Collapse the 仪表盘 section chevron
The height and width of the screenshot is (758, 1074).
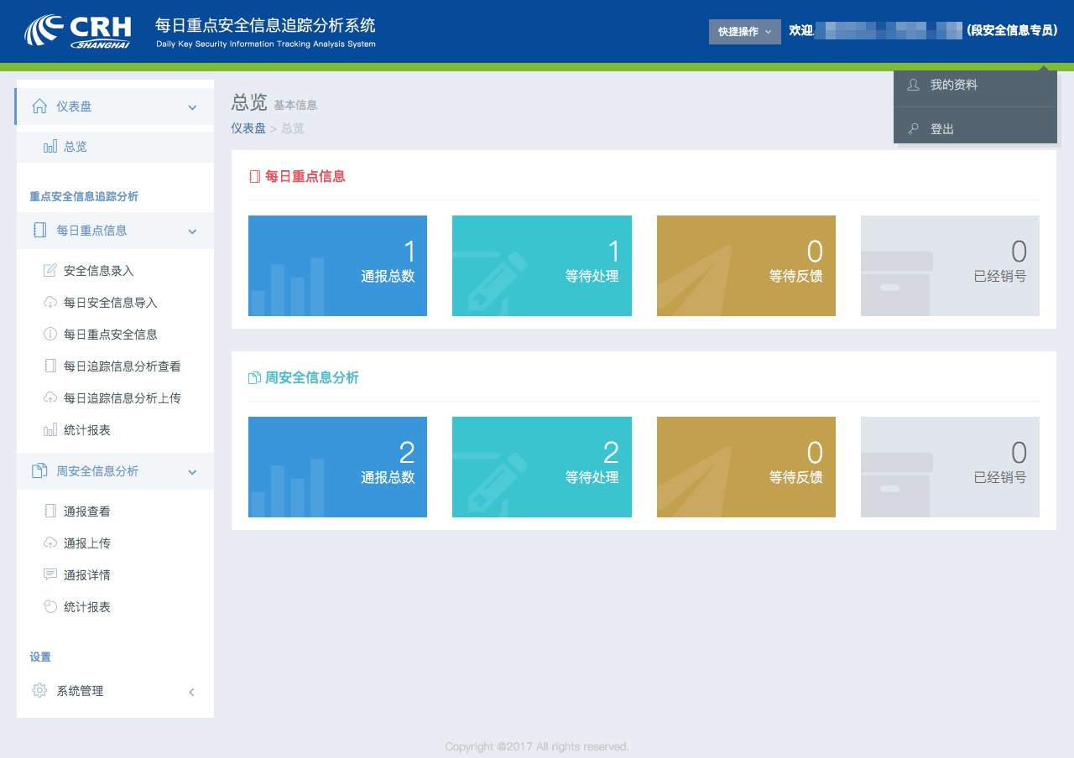point(192,107)
